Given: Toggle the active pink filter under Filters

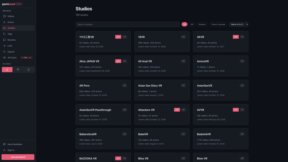Looking at the screenshot, I should [x=7, y=69].
